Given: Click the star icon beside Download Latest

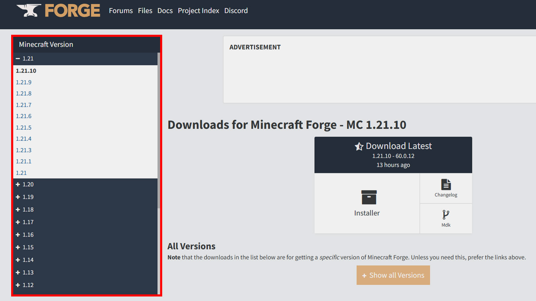Looking at the screenshot, I should 359,146.
